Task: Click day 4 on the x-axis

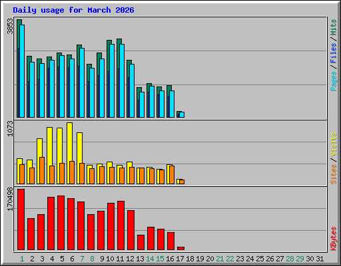Action: coord(52,259)
